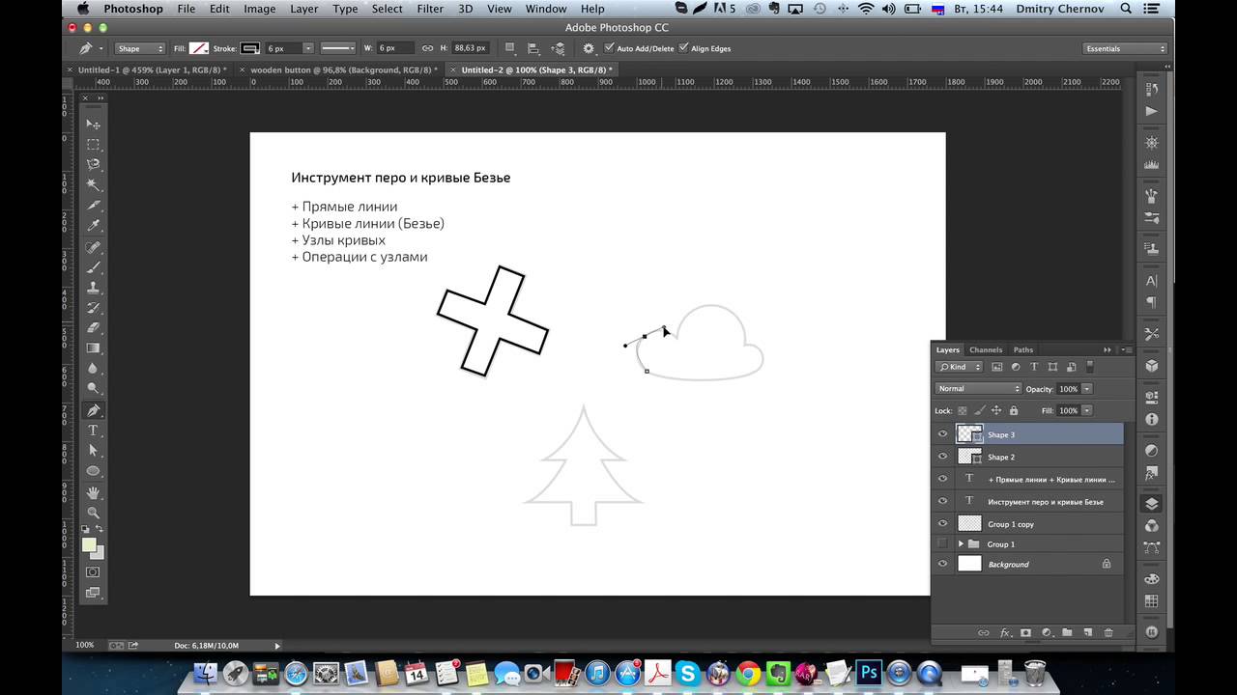Screen dimensions: 1237x695
Task: Expand the Group 1 folder
Action: (x=961, y=544)
